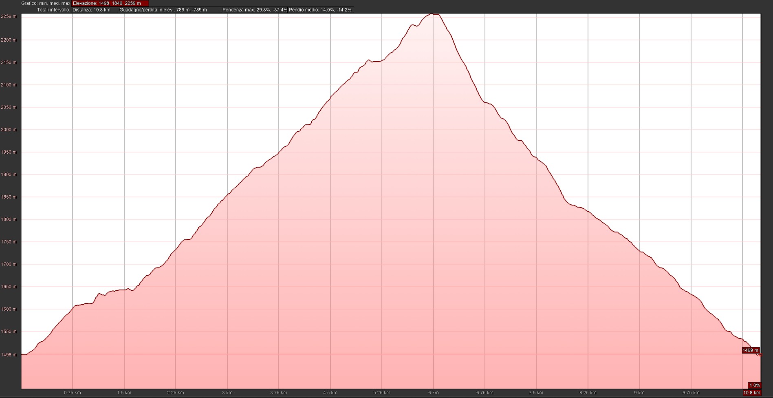Image resolution: width=773 pixels, height=398 pixels.
Task: Click the 1498 m y-axis label
Action: point(9,355)
